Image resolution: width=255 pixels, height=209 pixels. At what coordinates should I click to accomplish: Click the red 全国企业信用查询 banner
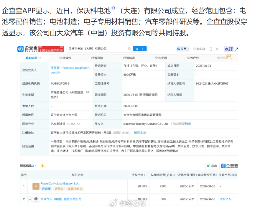51,49
